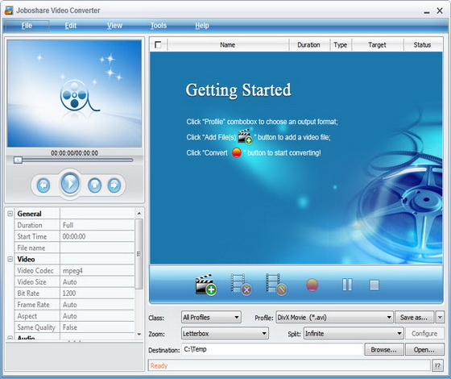Click the preview seek slider handle

pyautogui.click(x=18, y=160)
